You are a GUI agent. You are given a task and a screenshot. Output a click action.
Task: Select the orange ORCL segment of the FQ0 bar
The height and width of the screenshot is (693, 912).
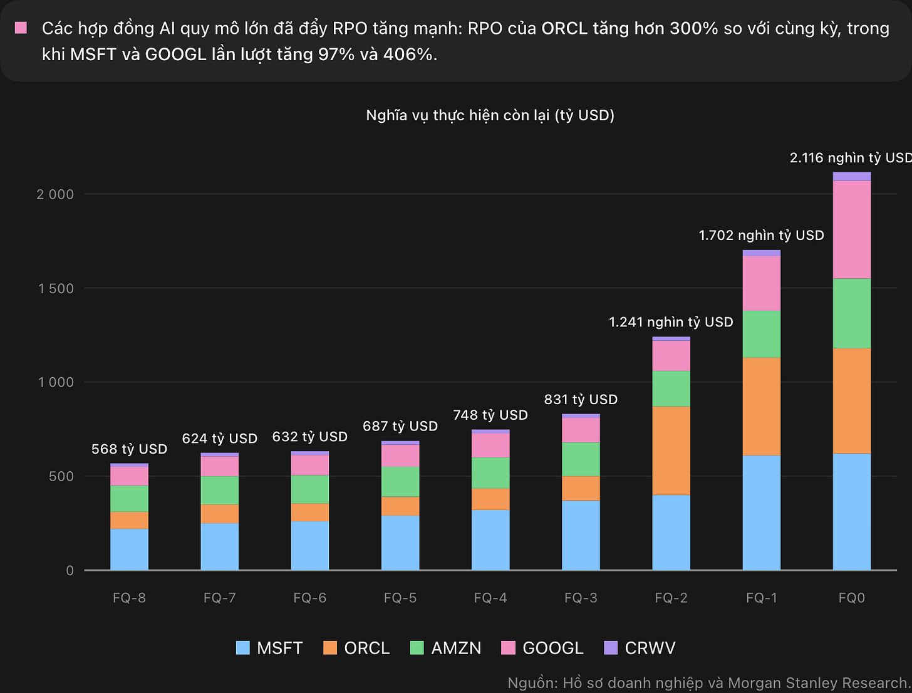pyautogui.click(x=852, y=400)
